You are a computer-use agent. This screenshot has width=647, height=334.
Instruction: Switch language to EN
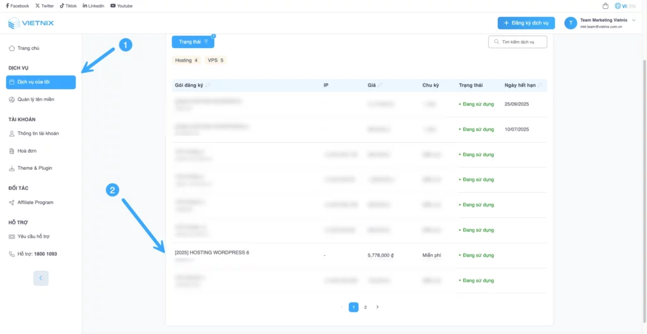click(x=632, y=6)
